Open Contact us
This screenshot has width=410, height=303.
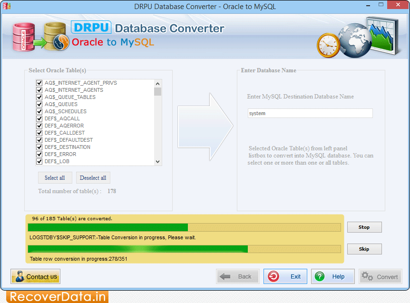[36, 276]
